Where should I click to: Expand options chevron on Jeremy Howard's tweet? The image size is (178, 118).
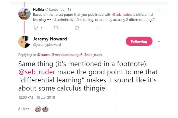159,41
